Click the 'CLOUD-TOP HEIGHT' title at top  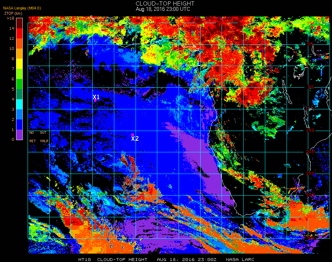(165, 3)
